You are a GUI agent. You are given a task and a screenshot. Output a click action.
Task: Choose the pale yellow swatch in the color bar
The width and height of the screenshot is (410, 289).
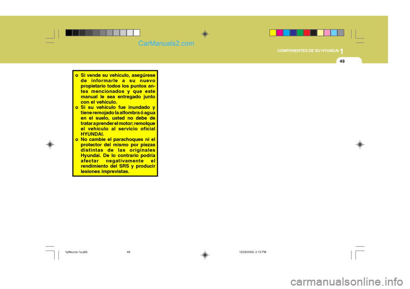tap(320, 33)
